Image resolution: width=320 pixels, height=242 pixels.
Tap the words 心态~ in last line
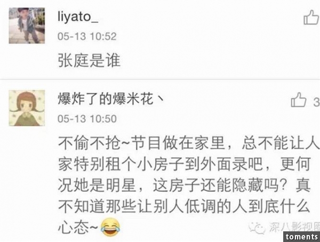78,228
